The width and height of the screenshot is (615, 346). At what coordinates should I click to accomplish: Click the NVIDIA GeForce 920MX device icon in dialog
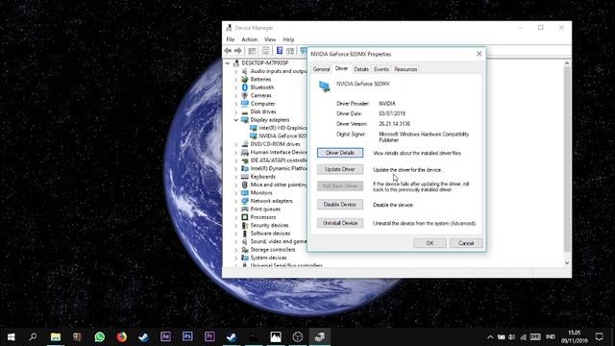coord(324,86)
